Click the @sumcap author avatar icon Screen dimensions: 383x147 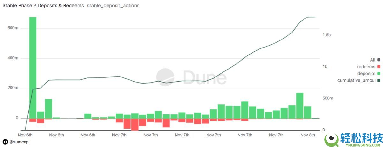coord(5,142)
